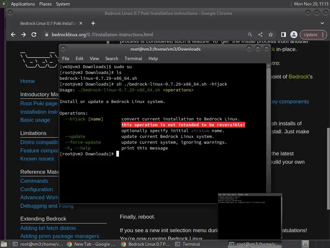The width and height of the screenshot is (330, 248).
Task: Open terminal Edit menu
Action: [x=80, y=59]
